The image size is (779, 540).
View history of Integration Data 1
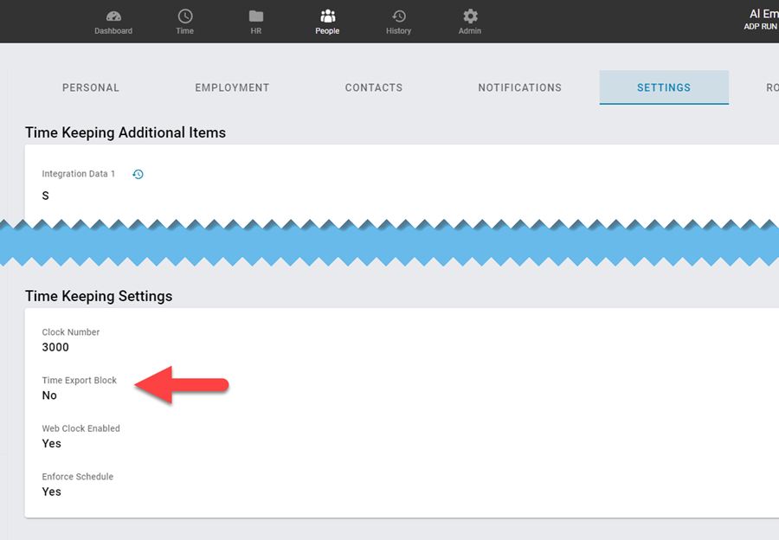[138, 174]
